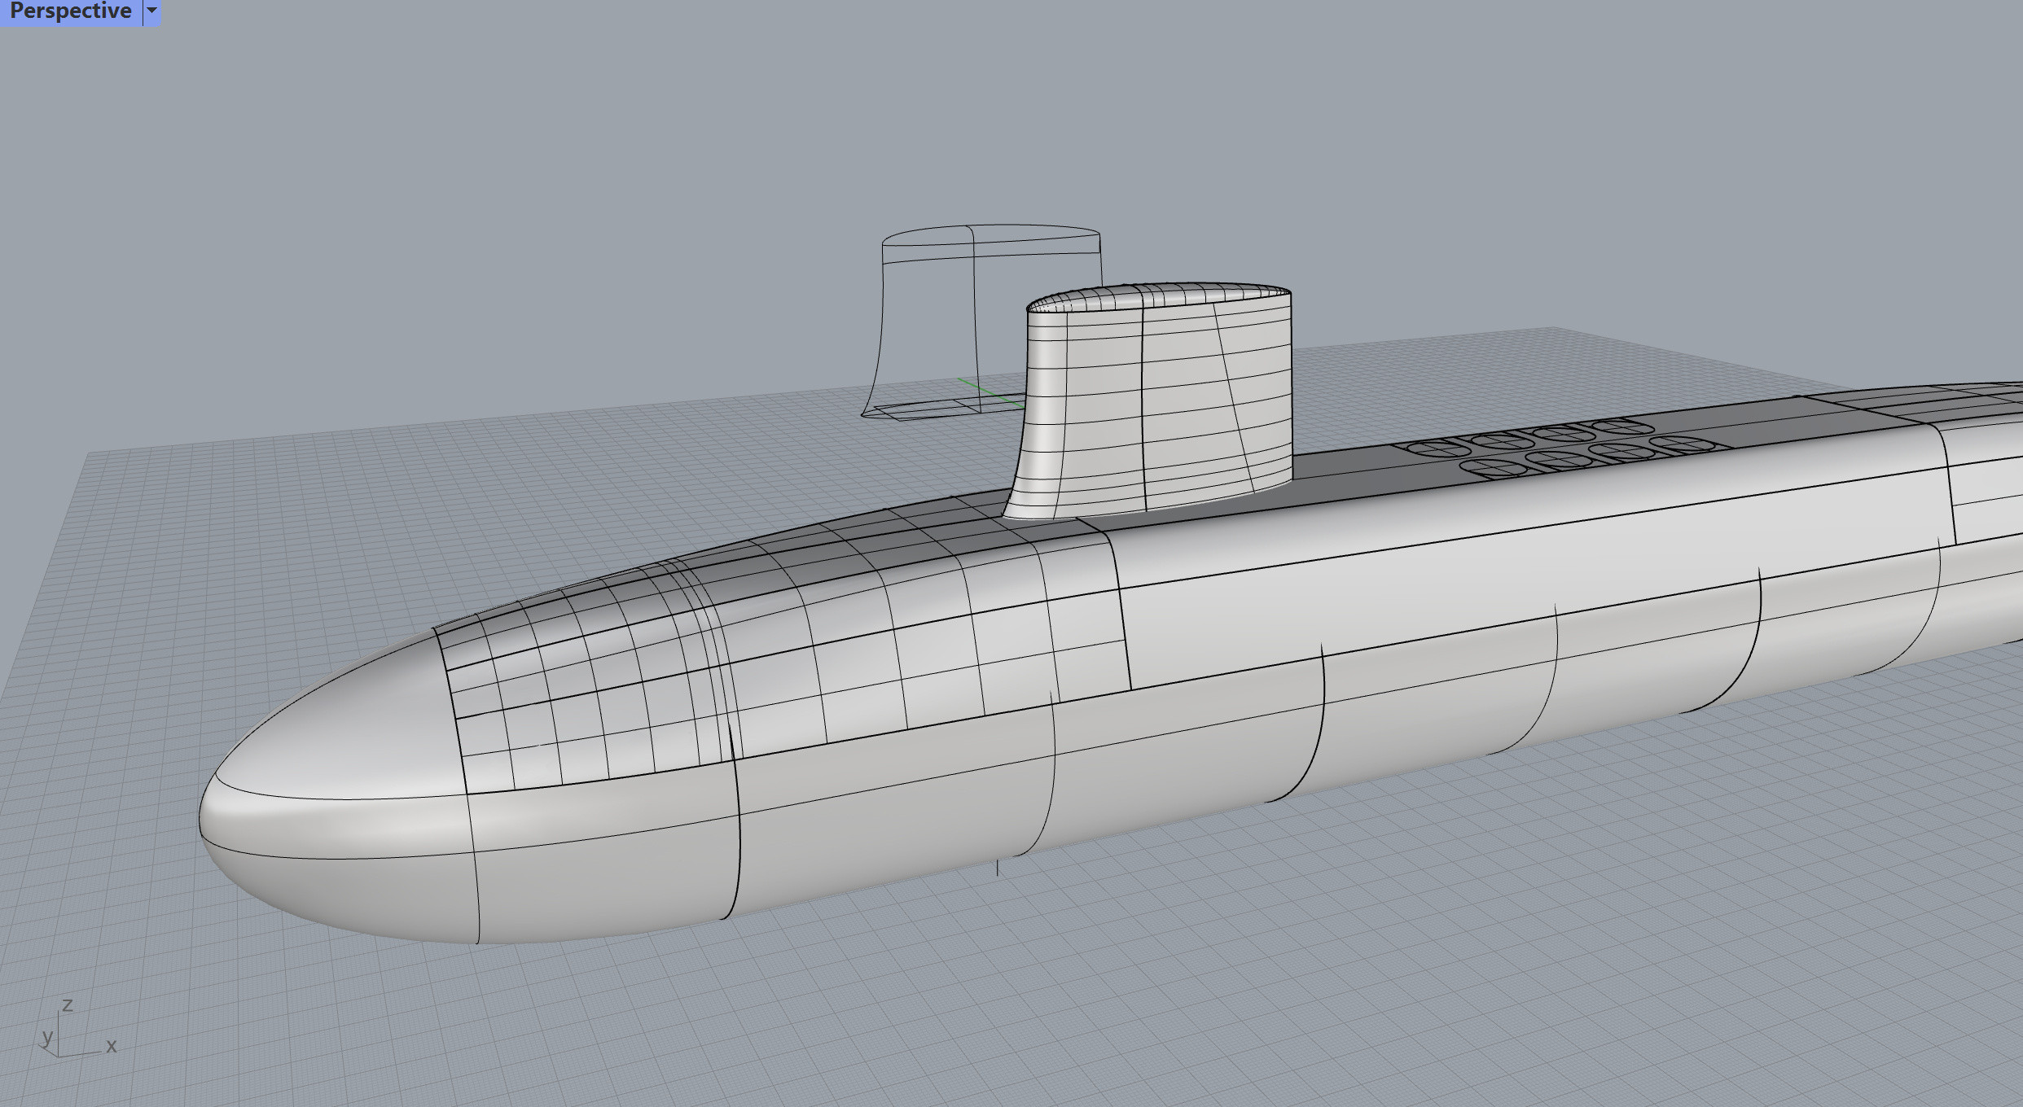Select the wireframe sail outline behind the submarine

[x=981, y=322]
